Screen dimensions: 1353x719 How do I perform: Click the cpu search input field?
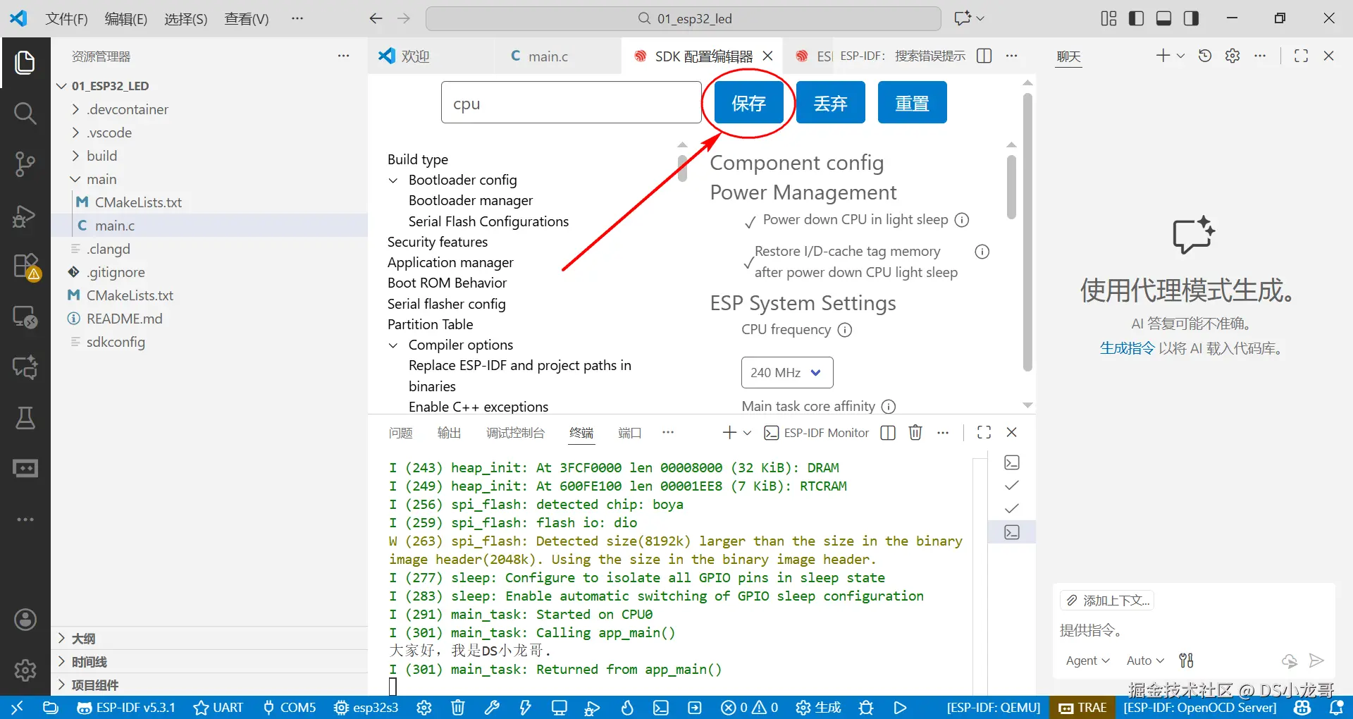point(571,103)
